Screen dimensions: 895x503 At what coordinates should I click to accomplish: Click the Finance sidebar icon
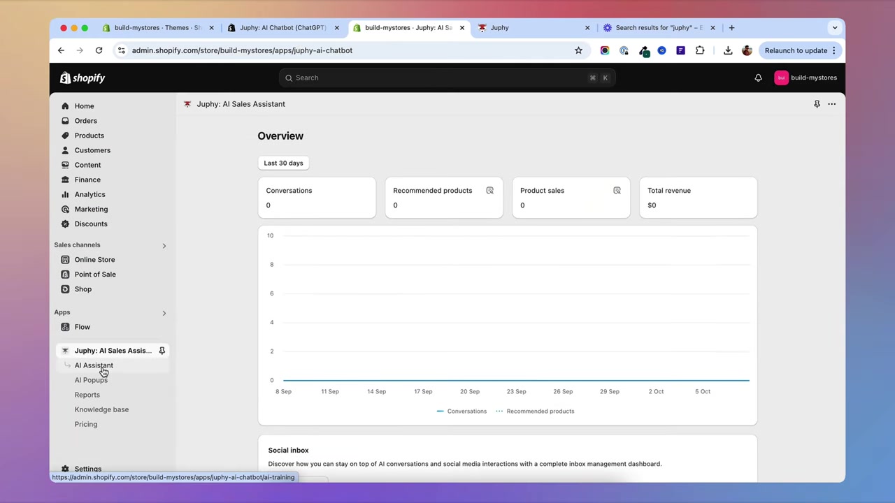pos(65,180)
